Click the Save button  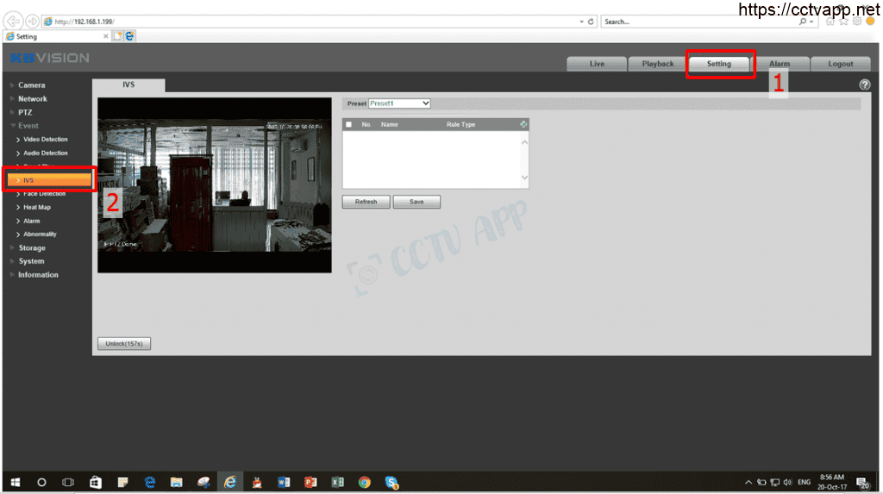416,202
